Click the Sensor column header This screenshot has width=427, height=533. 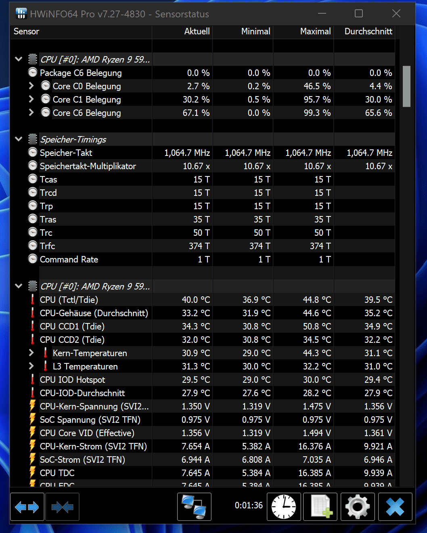click(81, 31)
